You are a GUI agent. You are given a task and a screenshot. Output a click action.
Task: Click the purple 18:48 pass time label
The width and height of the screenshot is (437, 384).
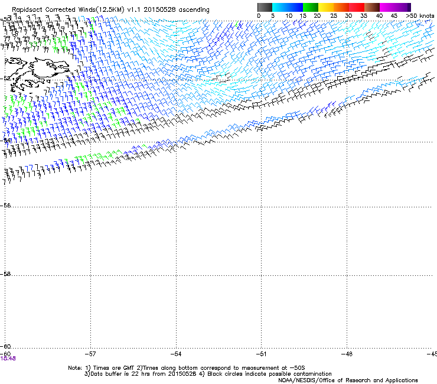[8, 359]
